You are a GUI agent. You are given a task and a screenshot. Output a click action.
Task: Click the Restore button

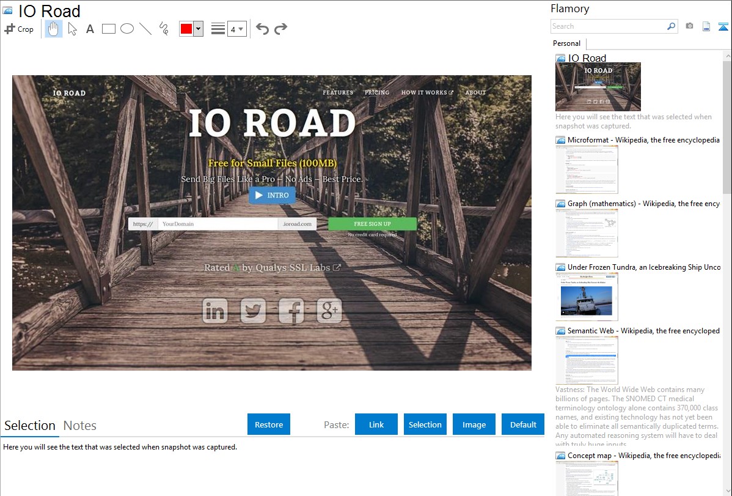click(269, 424)
